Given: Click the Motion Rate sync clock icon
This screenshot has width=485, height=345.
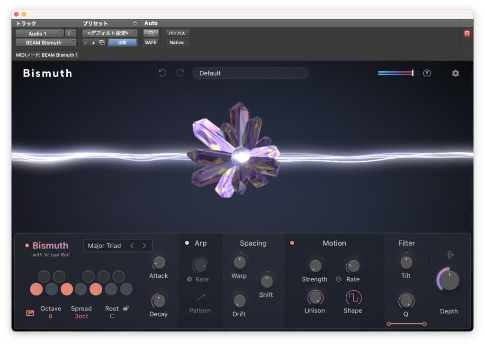Looking at the screenshot, I should point(339,279).
